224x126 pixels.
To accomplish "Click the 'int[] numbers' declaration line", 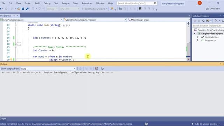I will (x=59, y=38).
